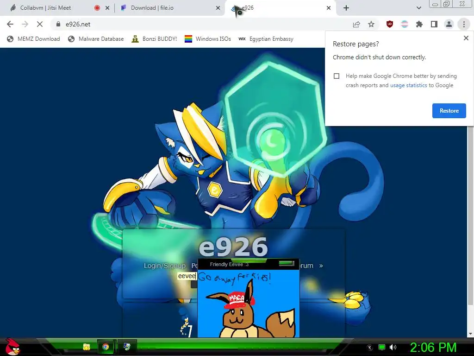
Task: Close the Download file.io tab
Action: pyautogui.click(x=218, y=8)
